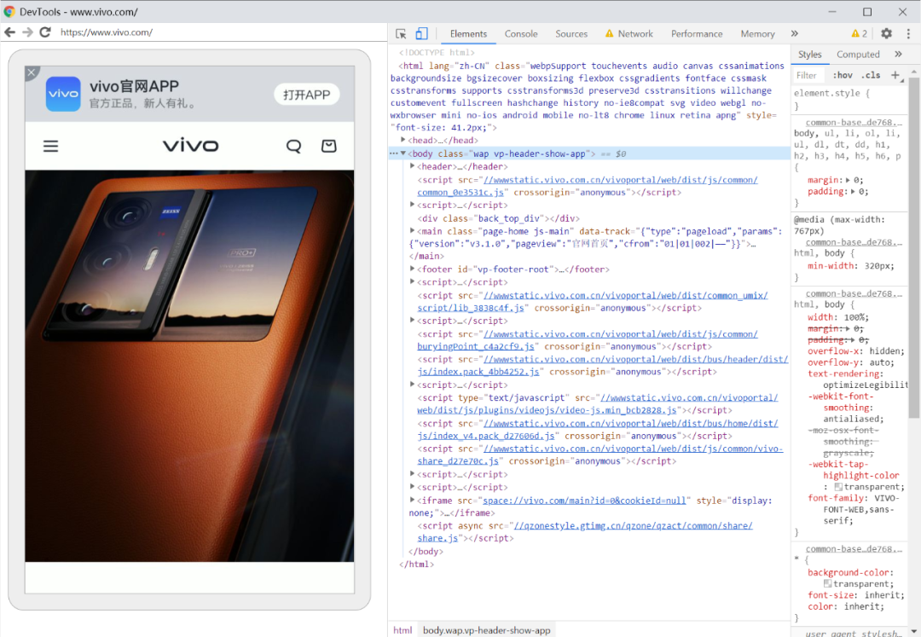Click body.wap.vp-header-show-app breadcrumb
This screenshot has height=637, width=921.
coord(486,630)
